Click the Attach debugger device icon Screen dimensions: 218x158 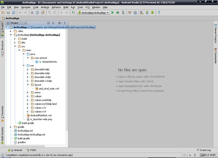(123, 13)
